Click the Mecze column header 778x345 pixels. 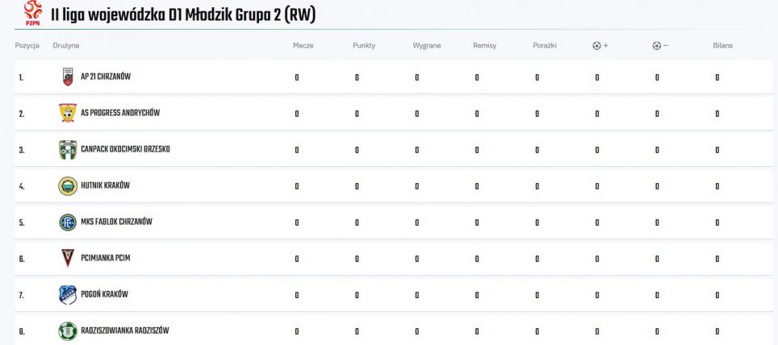tap(303, 46)
